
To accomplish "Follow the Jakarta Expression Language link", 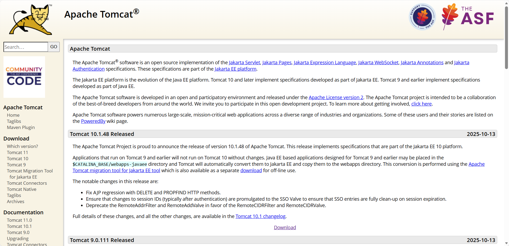I will (325, 63).
